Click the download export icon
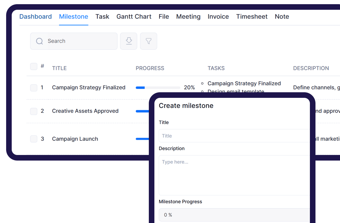Viewport: 340px width, 223px height. pyautogui.click(x=128, y=41)
